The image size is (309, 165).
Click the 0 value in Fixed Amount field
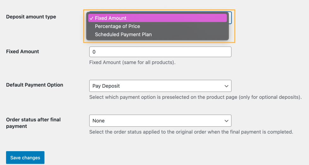94,52
